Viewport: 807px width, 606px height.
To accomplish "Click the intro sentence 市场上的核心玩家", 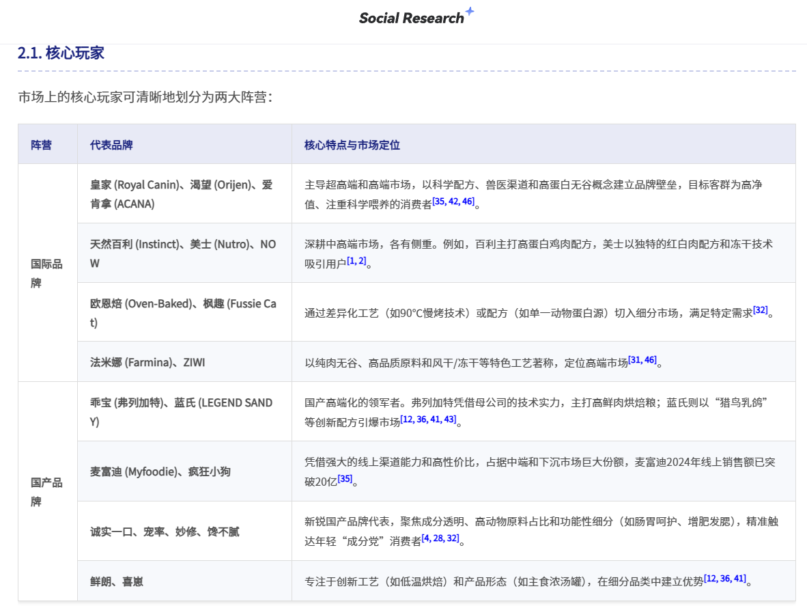I will [x=145, y=97].
